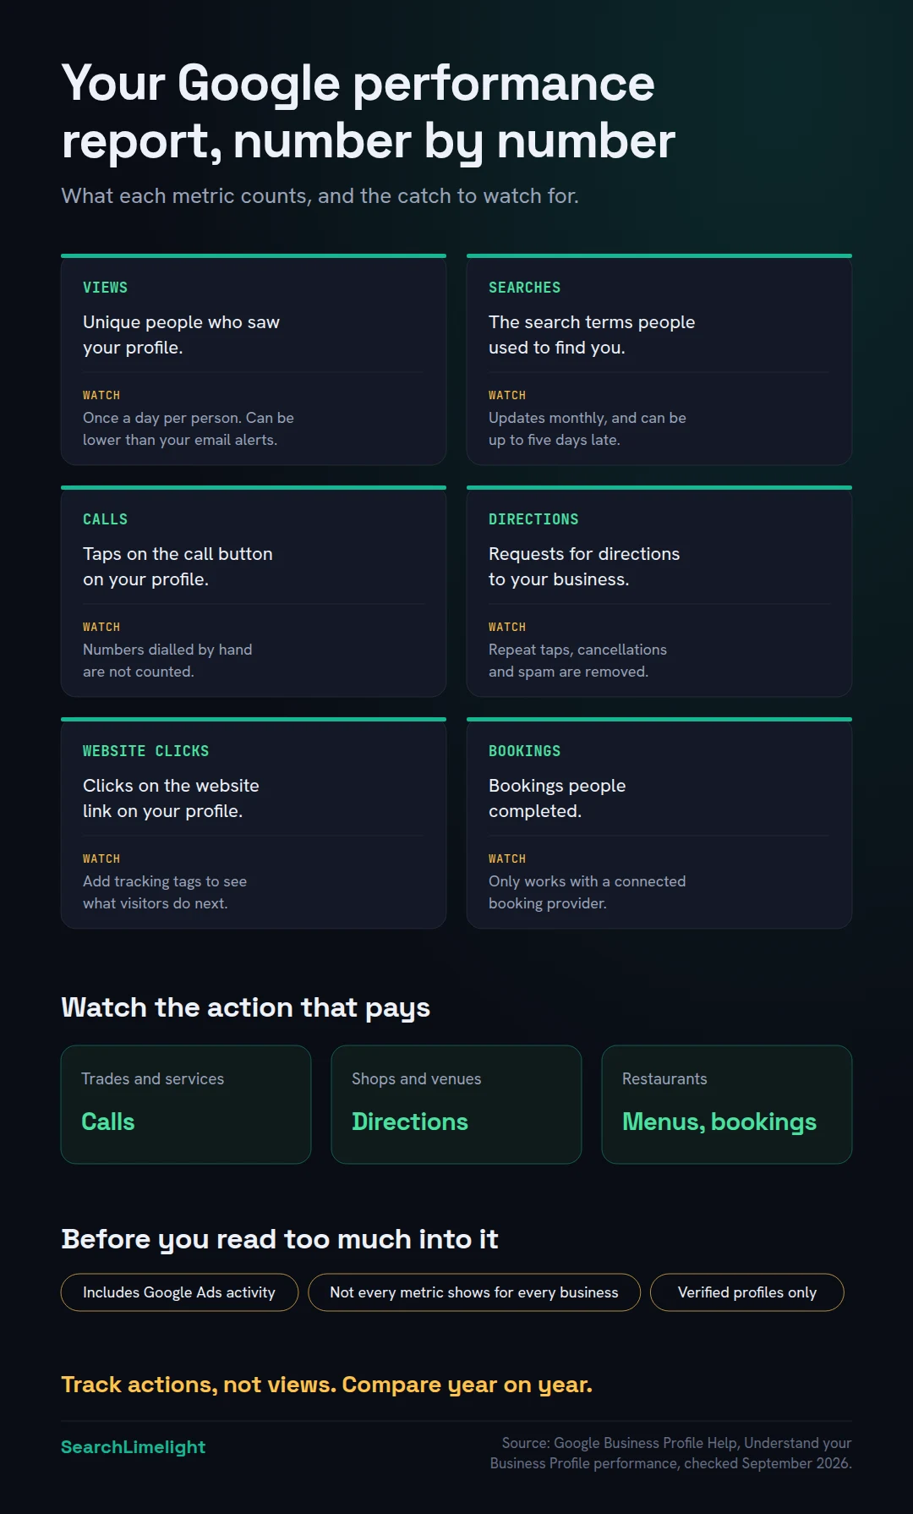This screenshot has height=1514, width=913.
Task: Click the note "Updates monthly, and can be up to five days late"
Action: click(588, 429)
